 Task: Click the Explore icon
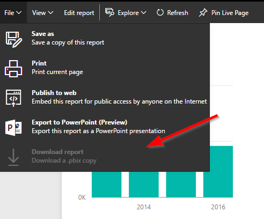click(x=109, y=12)
